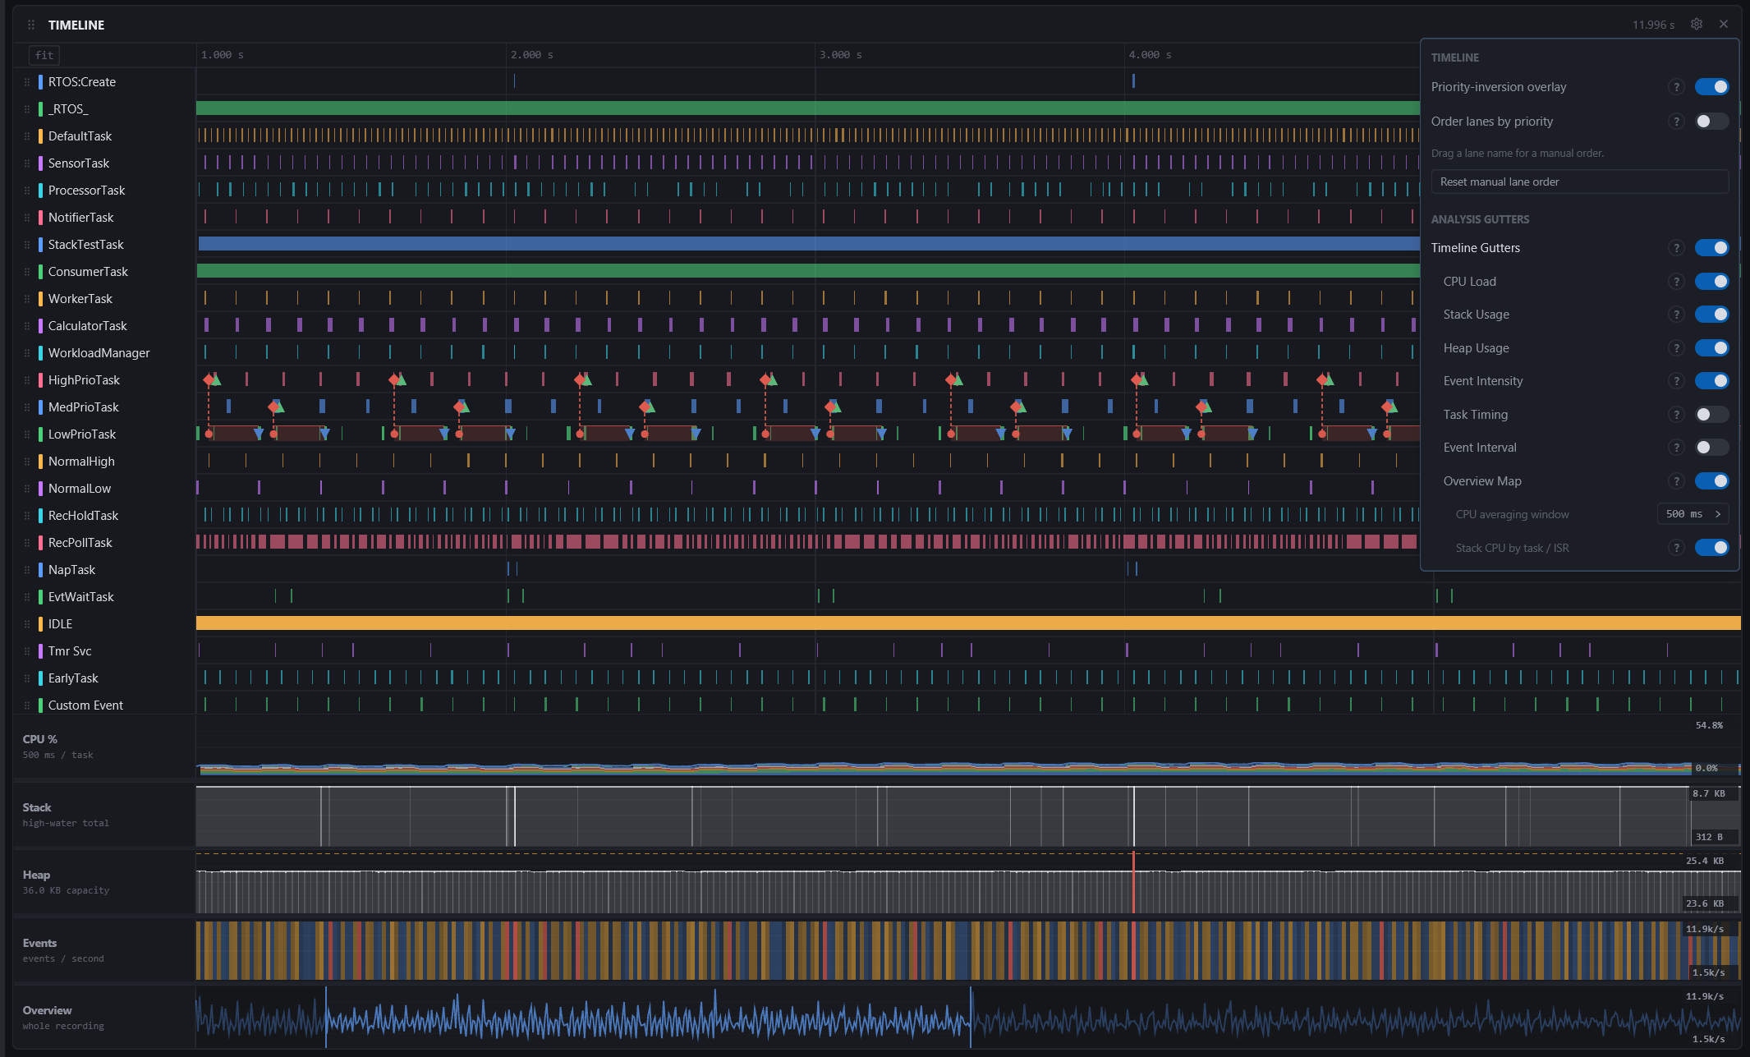The width and height of the screenshot is (1750, 1057).
Task: Toggle Priority-inversion overlay switch
Action: coord(1712,87)
